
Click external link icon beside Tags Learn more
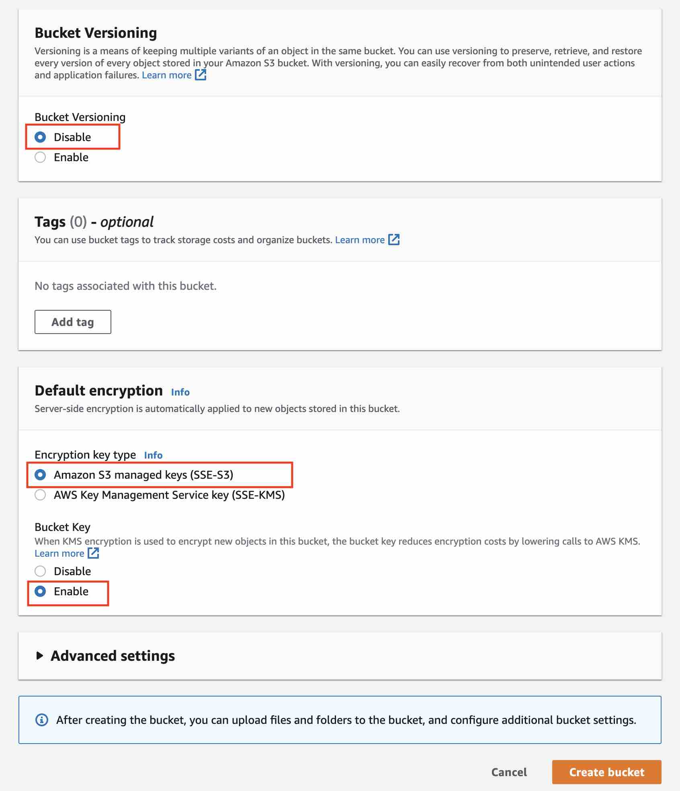pos(394,240)
